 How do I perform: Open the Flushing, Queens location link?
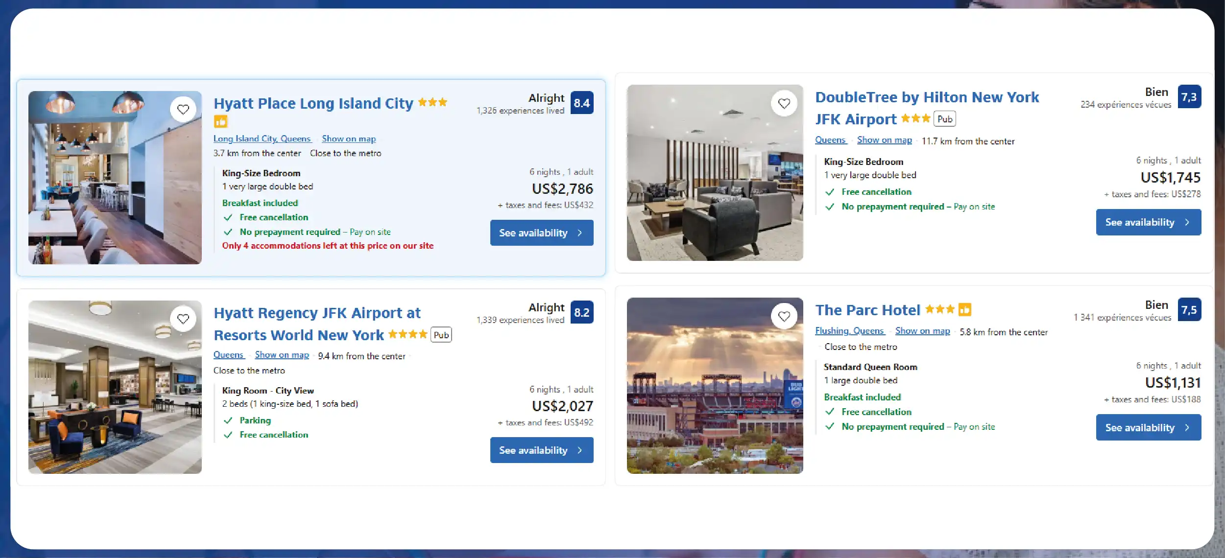[x=849, y=331]
